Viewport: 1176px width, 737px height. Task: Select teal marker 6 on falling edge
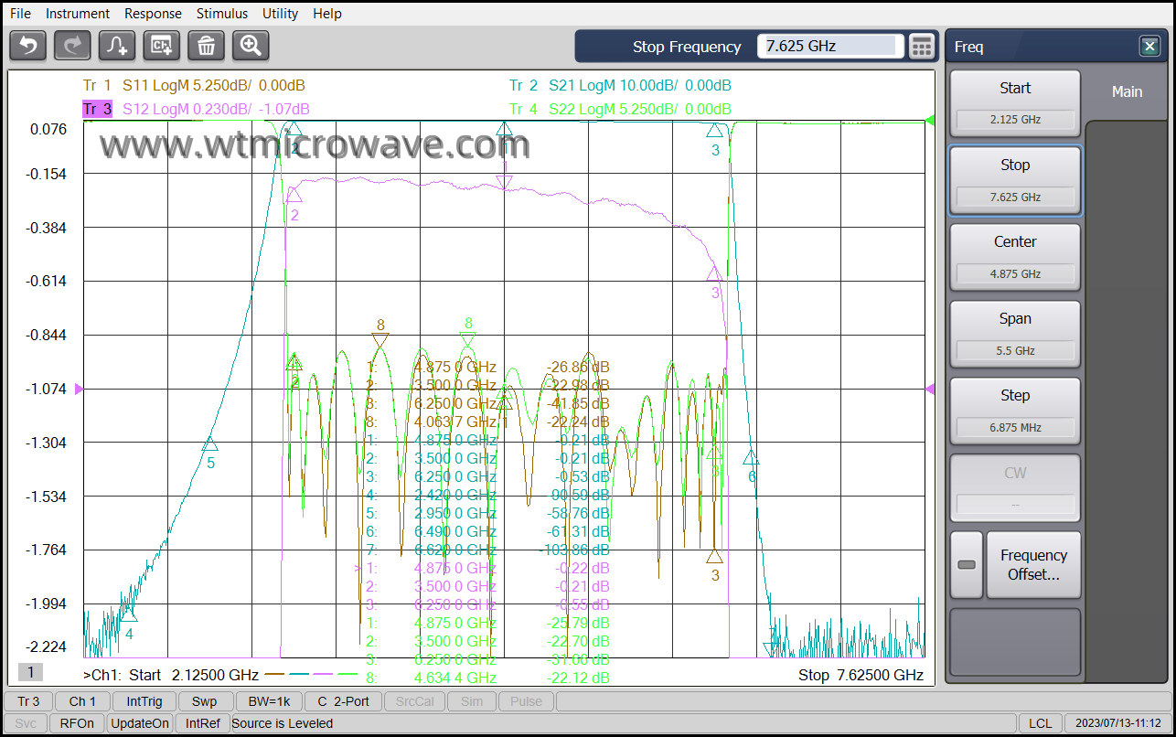click(x=752, y=458)
